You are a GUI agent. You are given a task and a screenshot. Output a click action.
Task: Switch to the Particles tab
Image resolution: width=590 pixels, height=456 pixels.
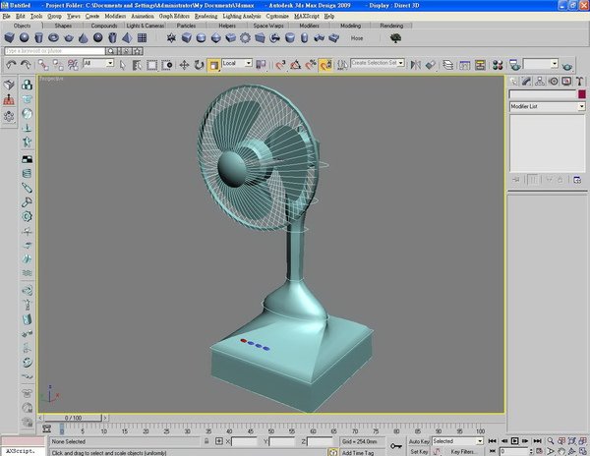[186, 26]
